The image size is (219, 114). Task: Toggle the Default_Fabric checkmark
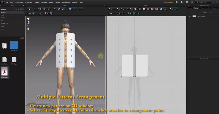point(190,16)
